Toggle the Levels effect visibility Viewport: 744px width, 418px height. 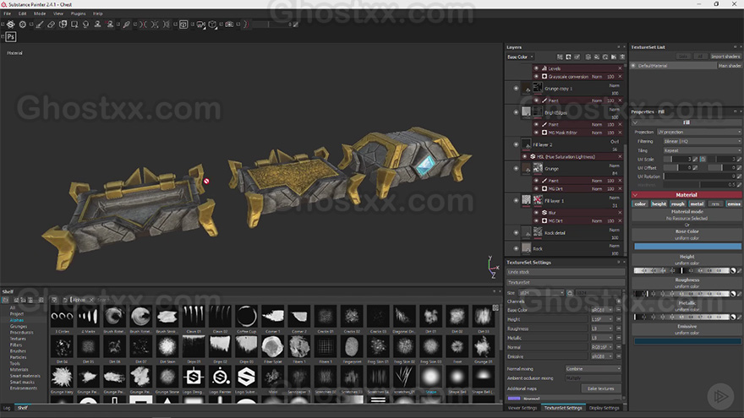[537, 68]
